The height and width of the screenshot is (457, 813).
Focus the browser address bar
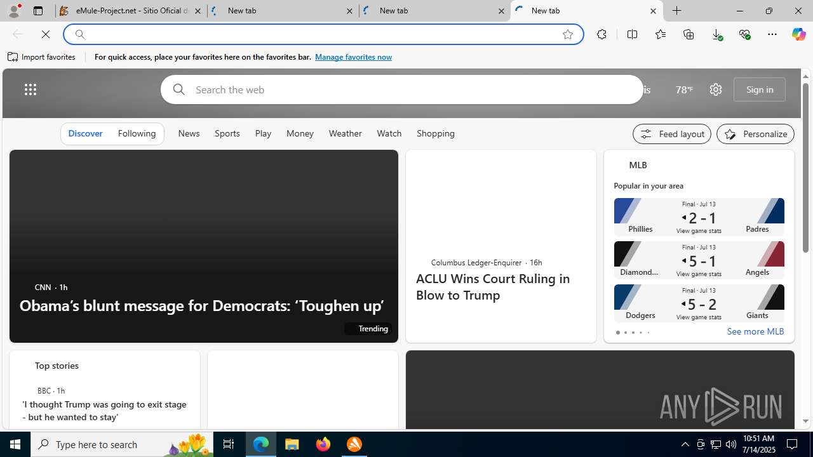(x=323, y=34)
